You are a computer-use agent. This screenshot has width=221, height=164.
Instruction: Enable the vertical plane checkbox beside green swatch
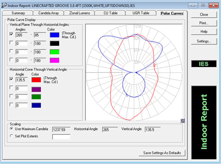11,51
